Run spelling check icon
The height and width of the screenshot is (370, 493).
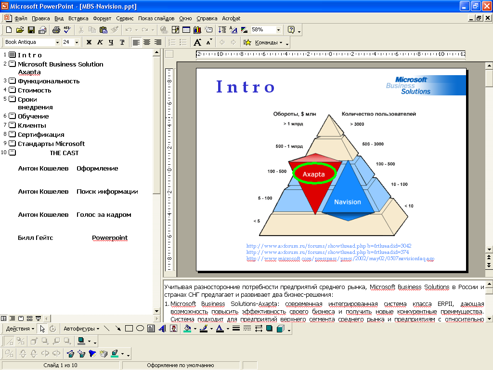67,30
